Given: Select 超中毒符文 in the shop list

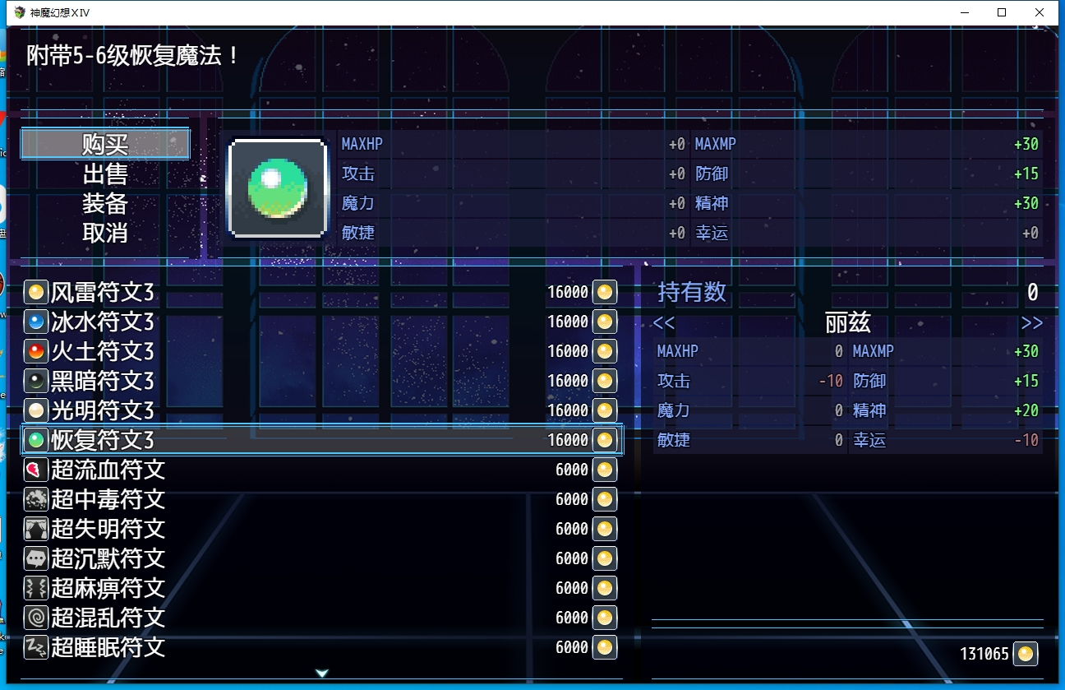Looking at the screenshot, I should tap(321, 499).
